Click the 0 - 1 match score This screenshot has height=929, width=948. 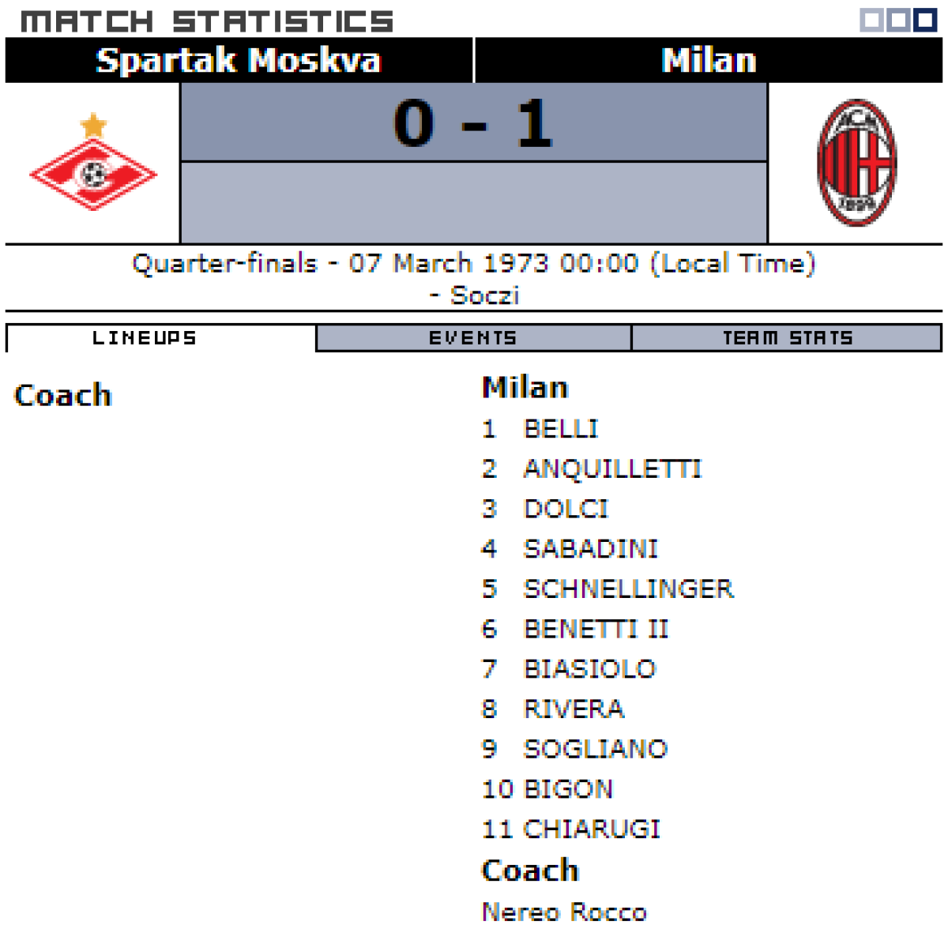pos(473,124)
